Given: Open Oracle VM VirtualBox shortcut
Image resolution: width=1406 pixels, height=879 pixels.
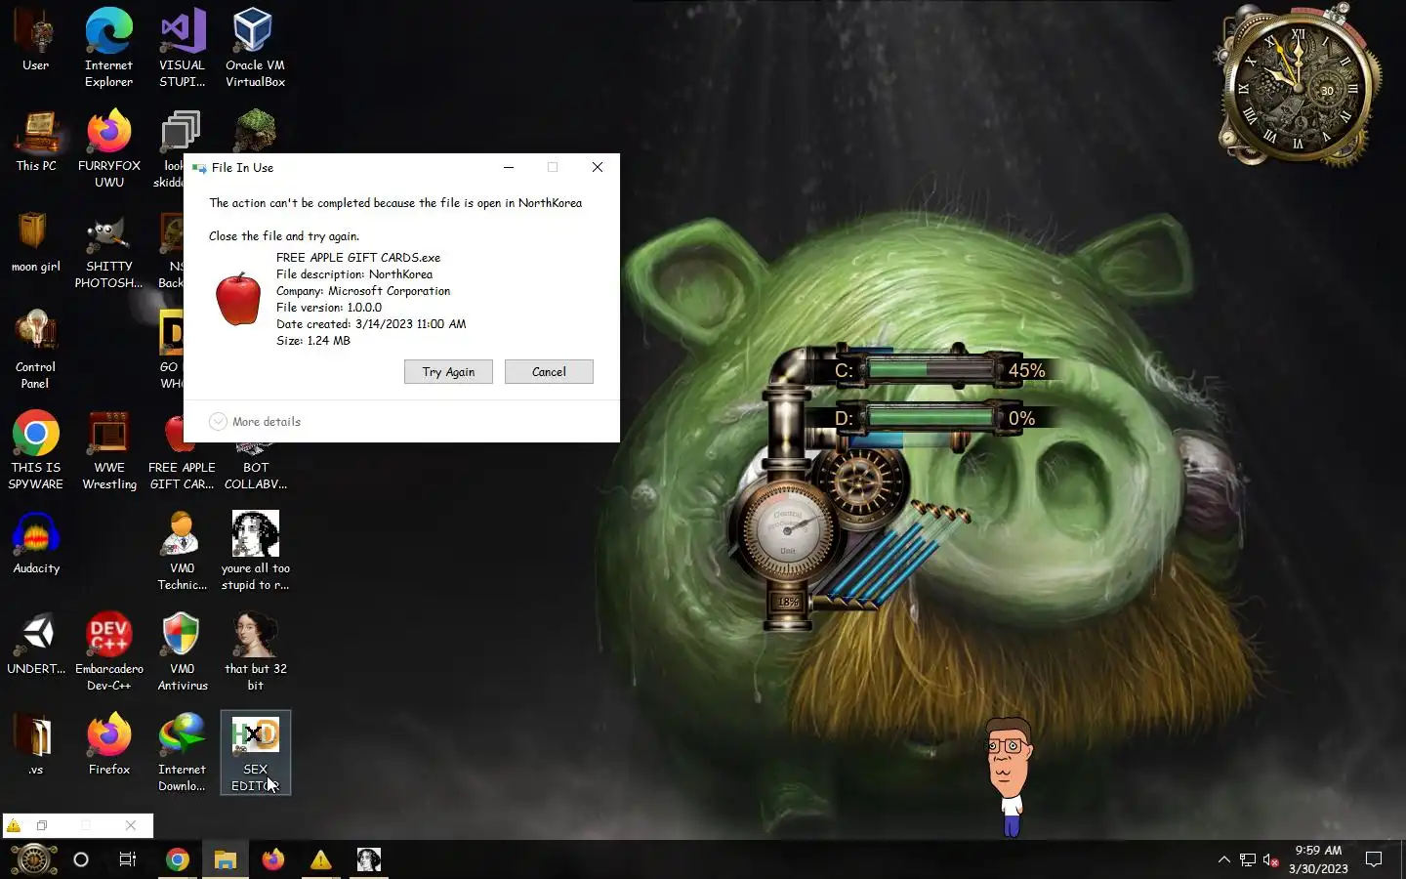Looking at the screenshot, I should pyautogui.click(x=255, y=48).
